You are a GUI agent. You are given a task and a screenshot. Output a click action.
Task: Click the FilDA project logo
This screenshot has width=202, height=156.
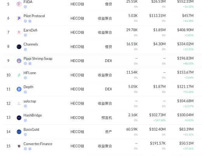[19, 4]
